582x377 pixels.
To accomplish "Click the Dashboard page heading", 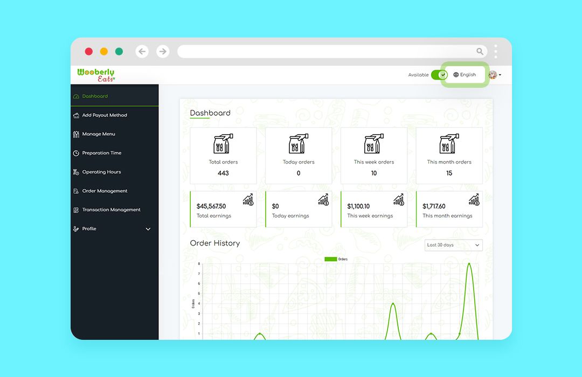I will (x=210, y=113).
